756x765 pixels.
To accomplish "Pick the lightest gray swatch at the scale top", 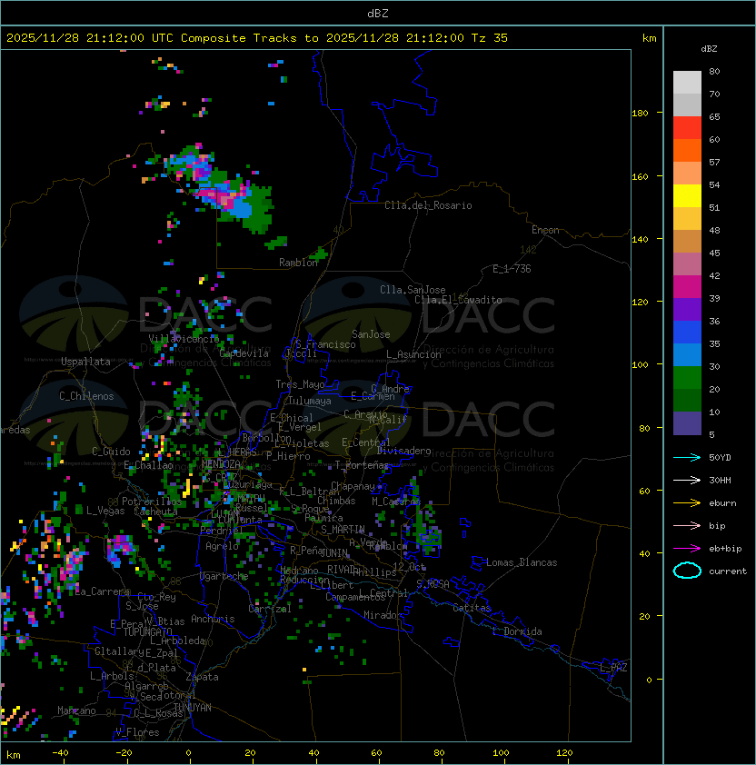I will coord(687,83).
